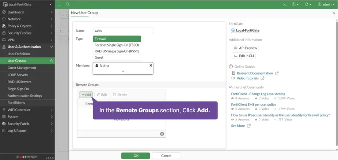Expand WiFi Controller menu
The height and width of the screenshot is (160, 338).
coord(27,110)
